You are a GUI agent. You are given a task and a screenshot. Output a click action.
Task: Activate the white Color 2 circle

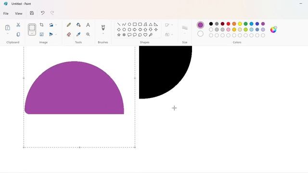click(x=200, y=34)
